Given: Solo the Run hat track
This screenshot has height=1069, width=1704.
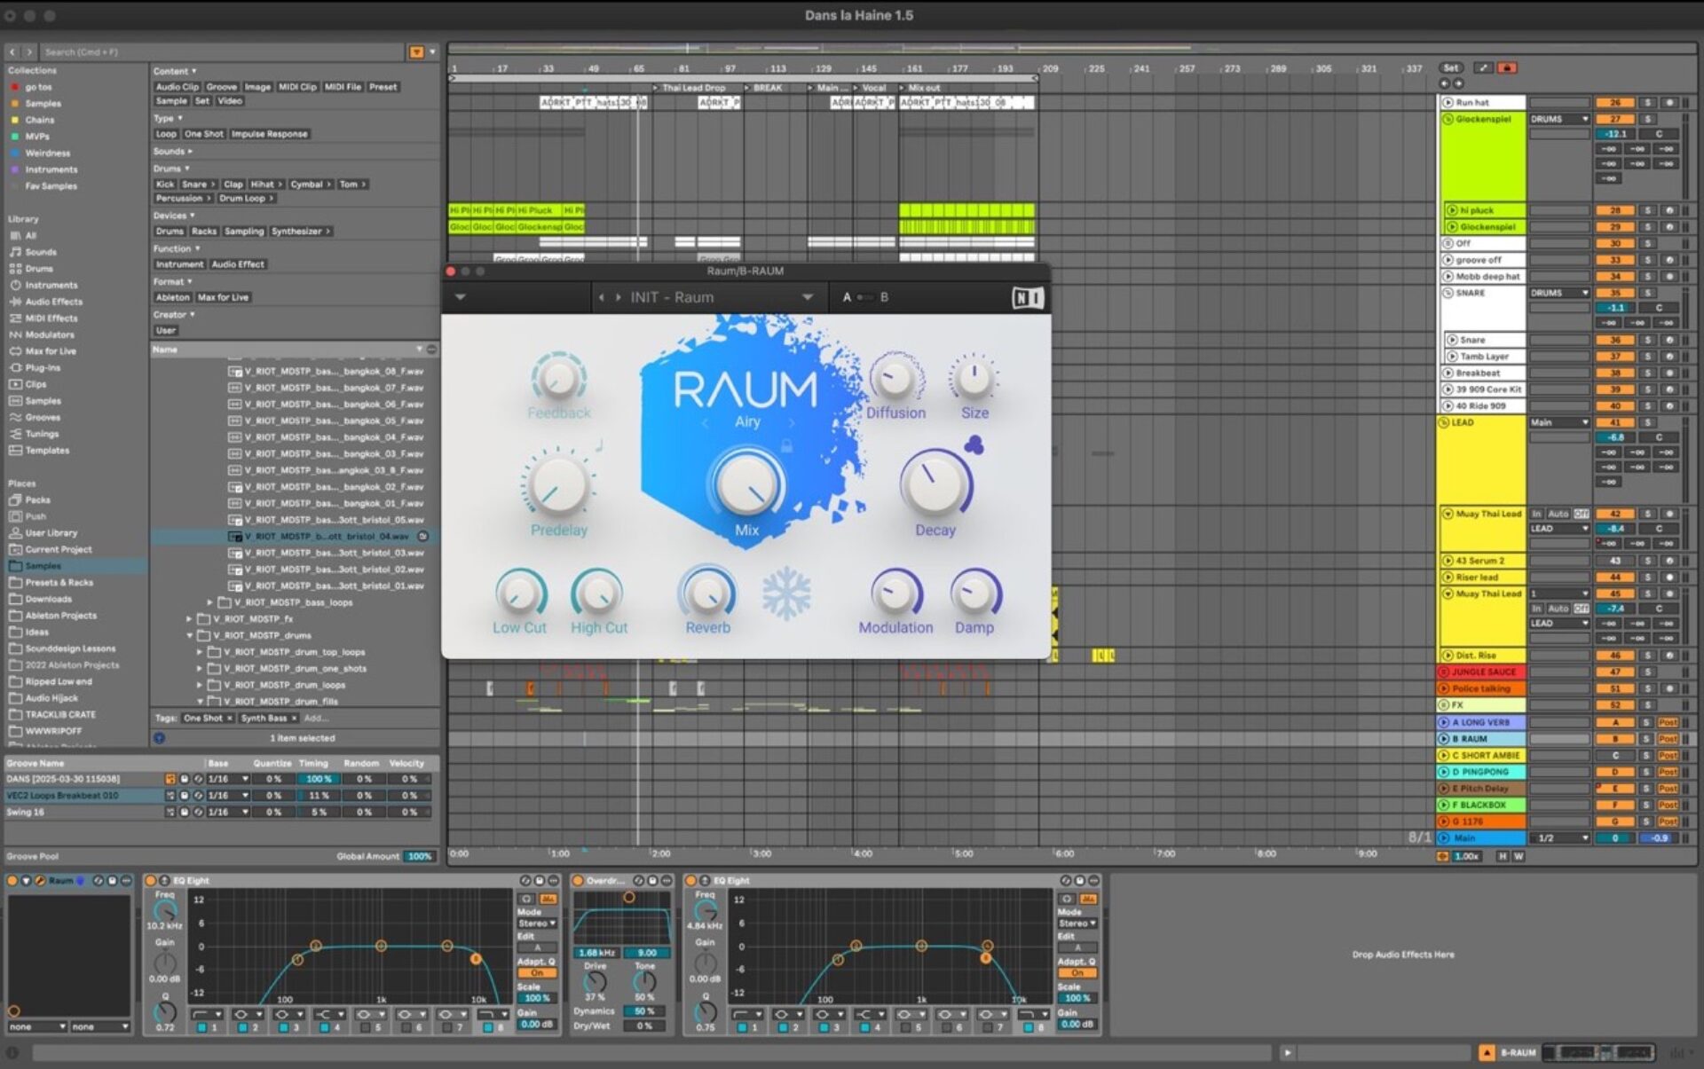Looking at the screenshot, I should (1647, 102).
